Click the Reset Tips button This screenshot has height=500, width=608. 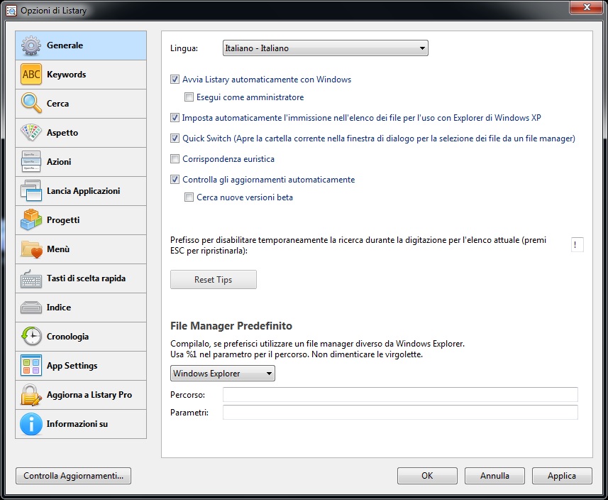[x=214, y=280]
